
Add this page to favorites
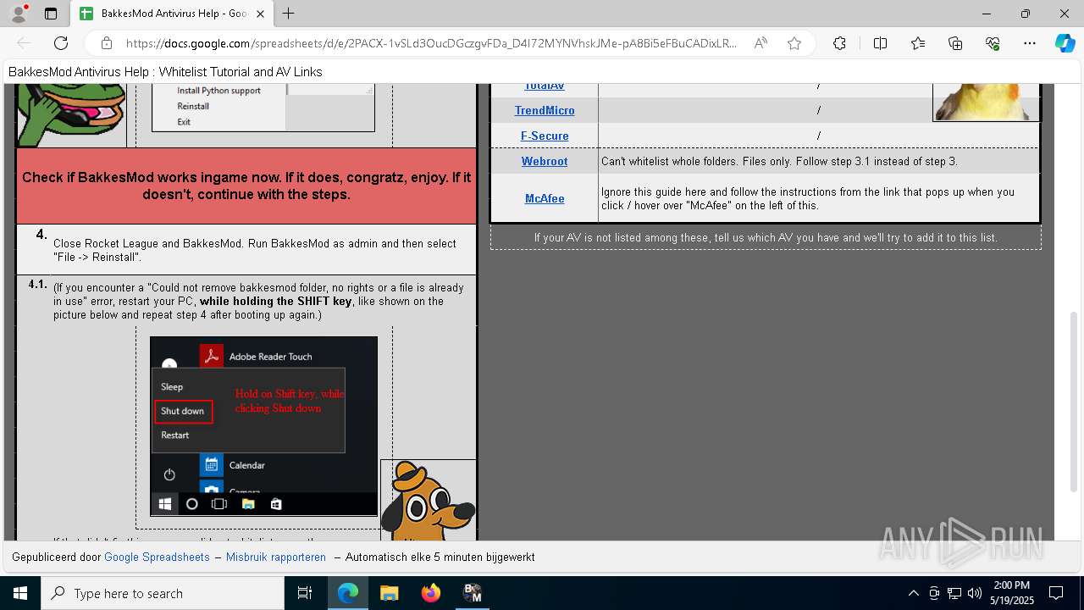tap(794, 43)
